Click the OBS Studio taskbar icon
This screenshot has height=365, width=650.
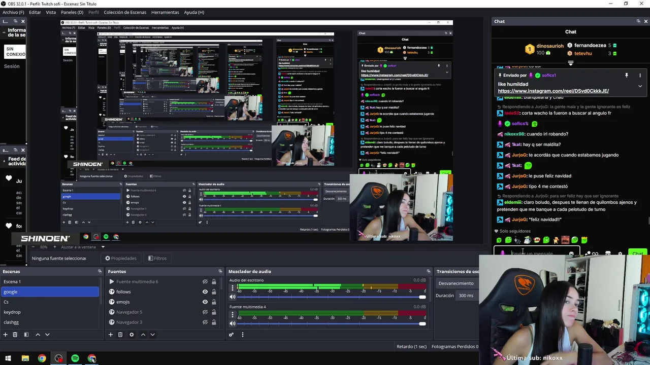point(59,358)
